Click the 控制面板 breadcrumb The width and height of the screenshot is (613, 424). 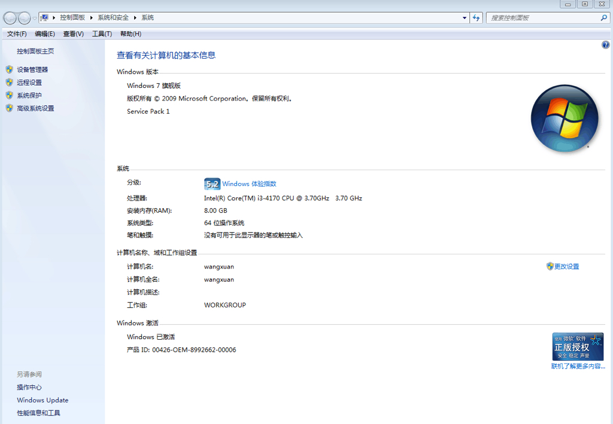pyautogui.click(x=72, y=17)
